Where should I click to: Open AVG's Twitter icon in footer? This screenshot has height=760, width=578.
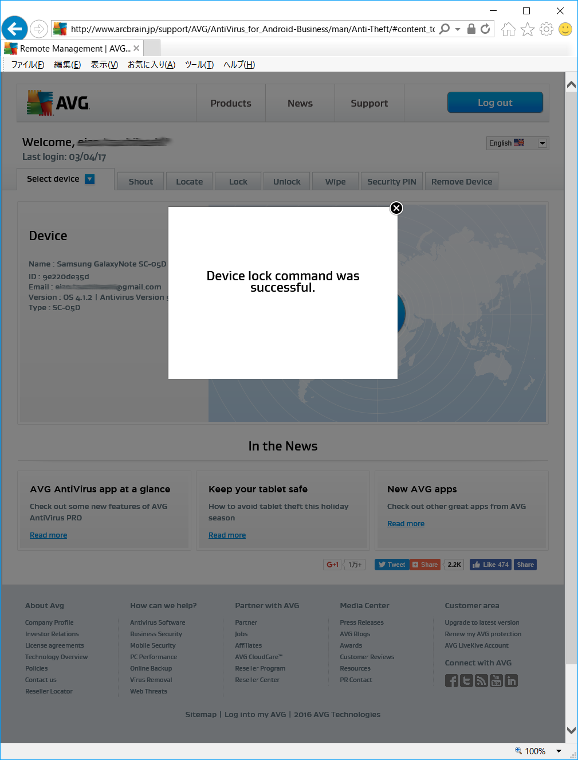pyautogui.click(x=467, y=681)
